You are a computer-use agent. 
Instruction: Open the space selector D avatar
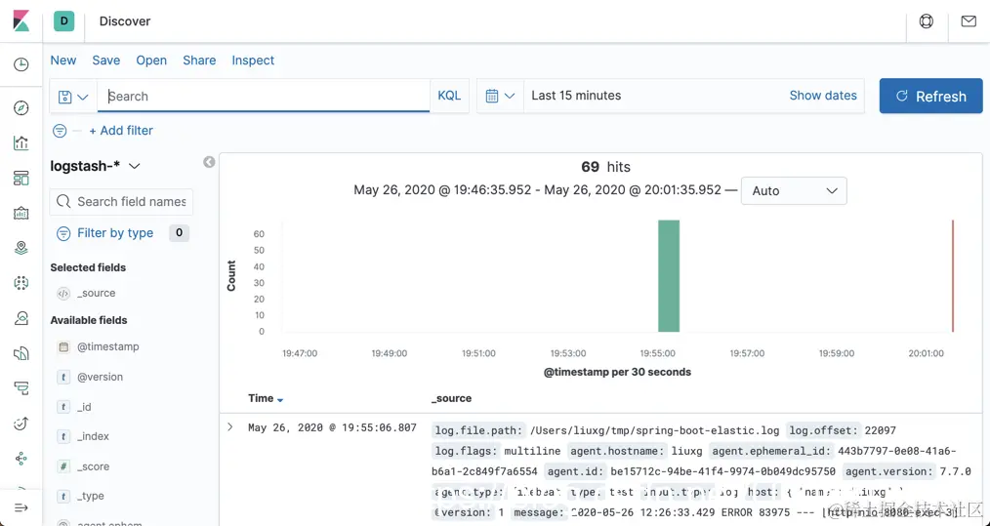pyautogui.click(x=63, y=20)
